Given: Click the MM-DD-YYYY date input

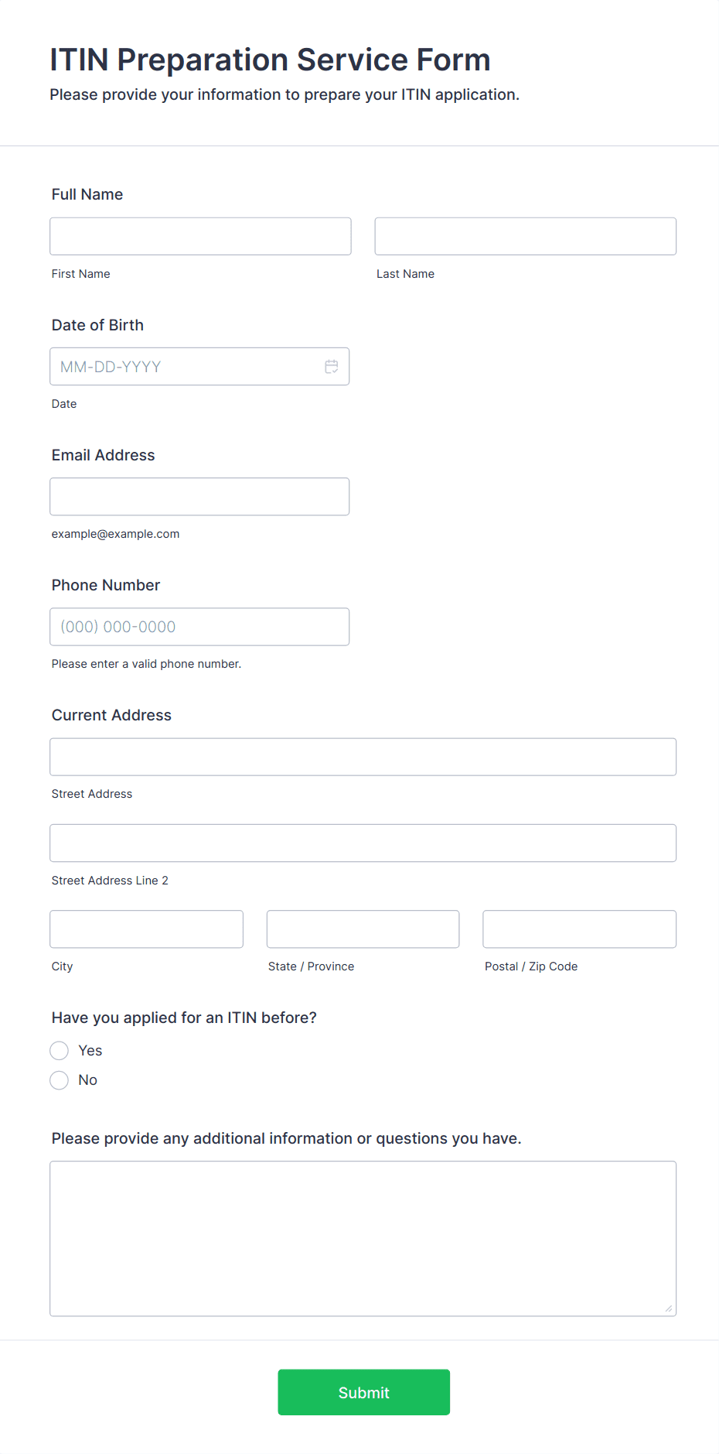Looking at the screenshot, I should (x=186, y=367).
